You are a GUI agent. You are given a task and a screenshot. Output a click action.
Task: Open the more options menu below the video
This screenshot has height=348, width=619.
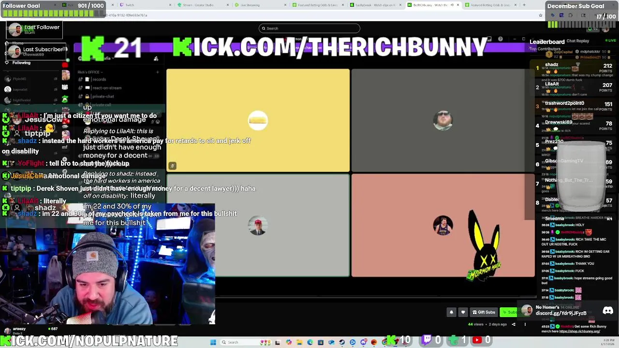click(x=525, y=324)
